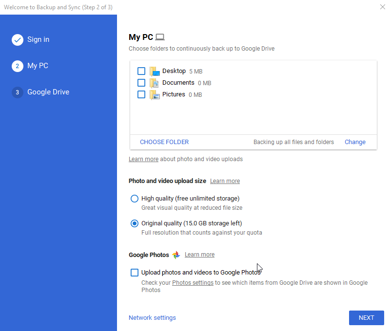
Task: Open Network settings
Action: click(x=152, y=318)
